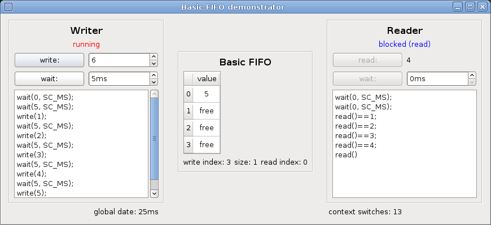The height and width of the screenshot is (225, 491).
Task: Increase the Reader wait time spinner
Action: click(x=472, y=76)
